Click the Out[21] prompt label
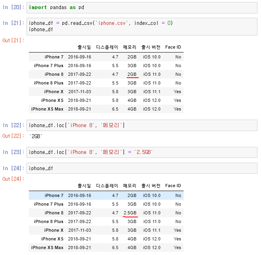This screenshot has width=261, height=255. coord(13,40)
